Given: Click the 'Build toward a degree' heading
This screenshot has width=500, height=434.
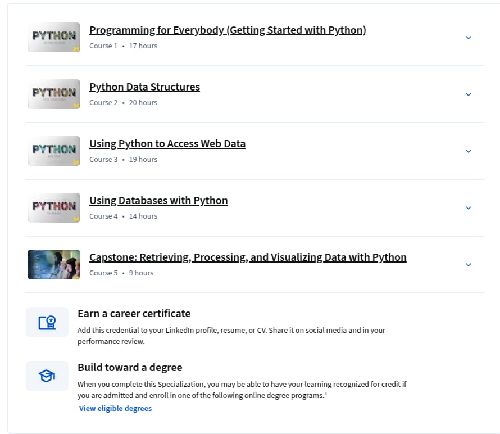Looking at the screenshot, I should (130, 368).
